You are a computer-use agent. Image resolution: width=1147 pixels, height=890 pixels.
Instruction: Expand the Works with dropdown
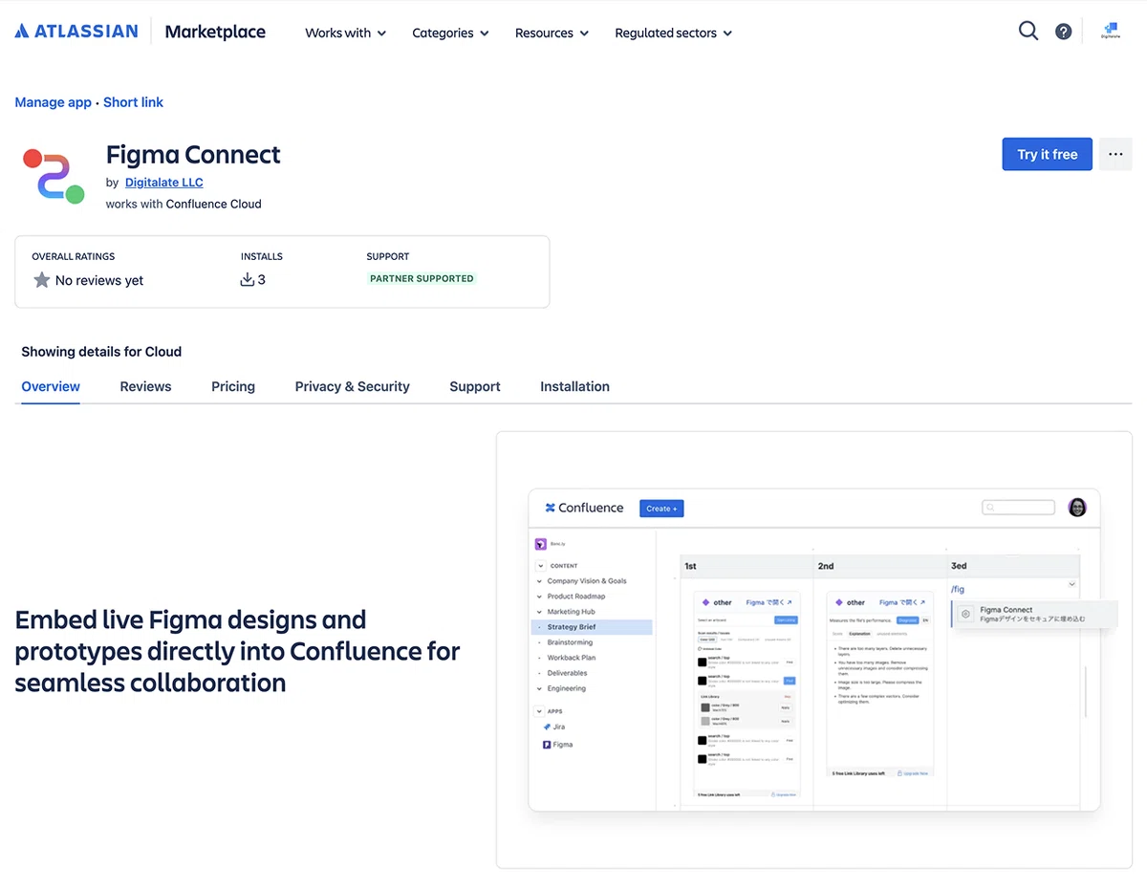346,33
